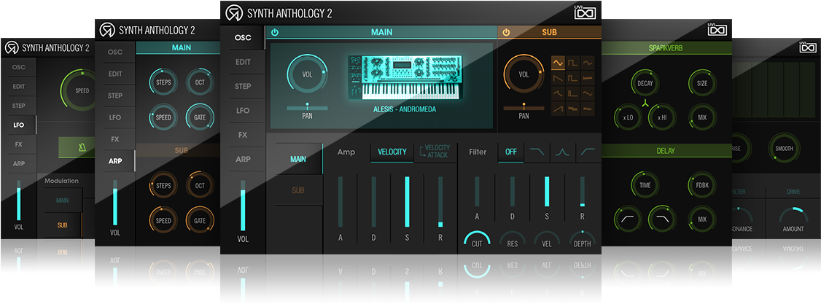The height and width of the screenshot is (304, 821).
Task: Click the teal OCT knob in ARP window
Action: coord(200,82)
